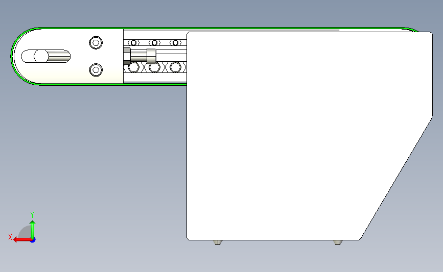The image size is (443, 272).
Task: Select the roller shaft end inside the slot
Action: [x=41, y=56]
